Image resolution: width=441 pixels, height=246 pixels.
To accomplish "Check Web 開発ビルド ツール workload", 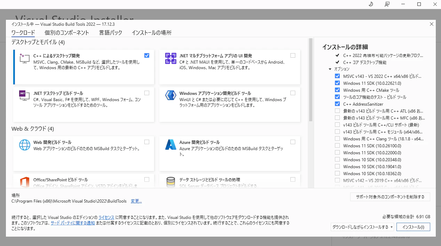I will (147, 142).
